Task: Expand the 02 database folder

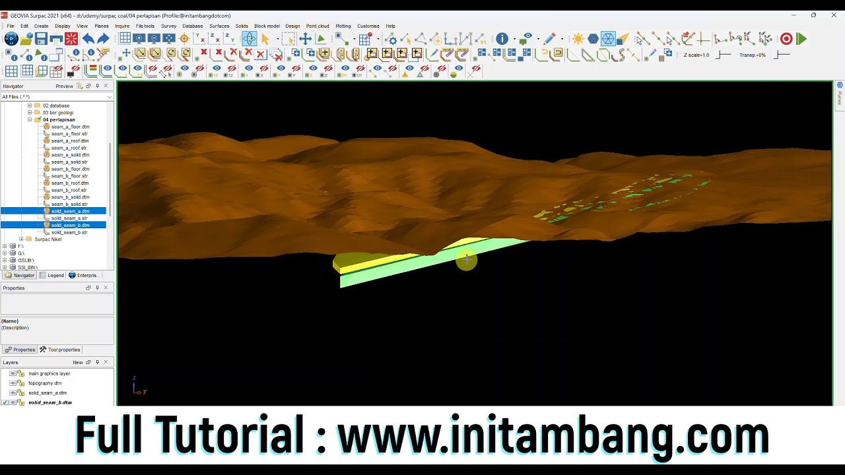Action: (30, 106)
